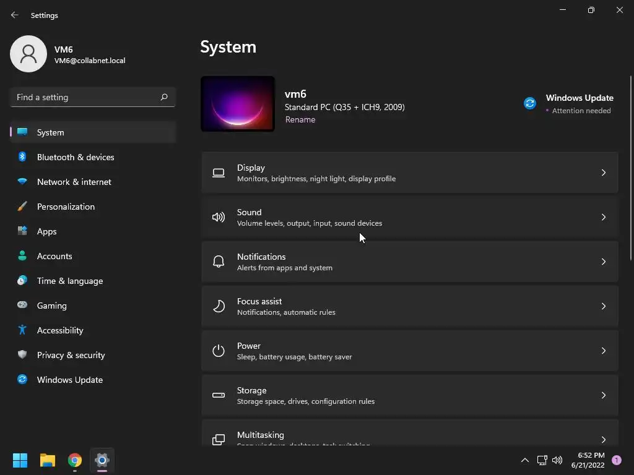Open the Sound title text
Screen dimensions: 634x475
point(249,212)
